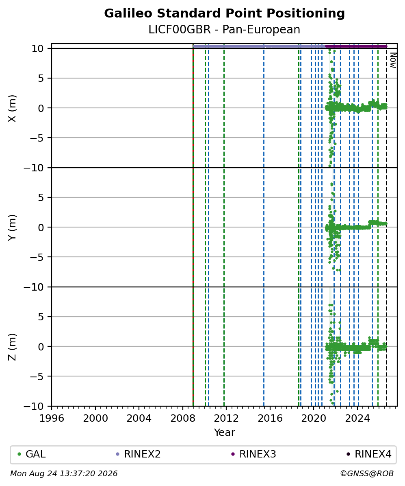The image size is (405, 486).
Task: Click the 'Year' x-axis label
Action: click(224, 432)
